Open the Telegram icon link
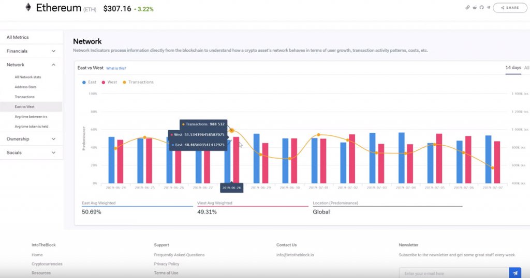Image resolution: width=530 pixels, height=278 pixels. pyautogui.click(x=489, y=7)
